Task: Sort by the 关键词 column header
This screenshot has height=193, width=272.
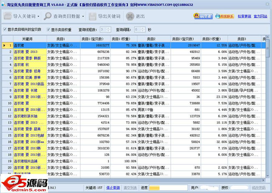Action: tap(30, 39)
